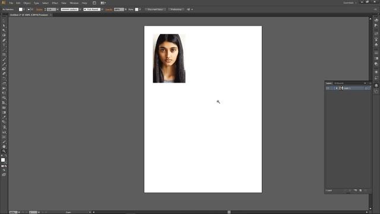Viewport: 380px width, 214px height.
Task: Select the Lasso tool
Action: (4, 36)
